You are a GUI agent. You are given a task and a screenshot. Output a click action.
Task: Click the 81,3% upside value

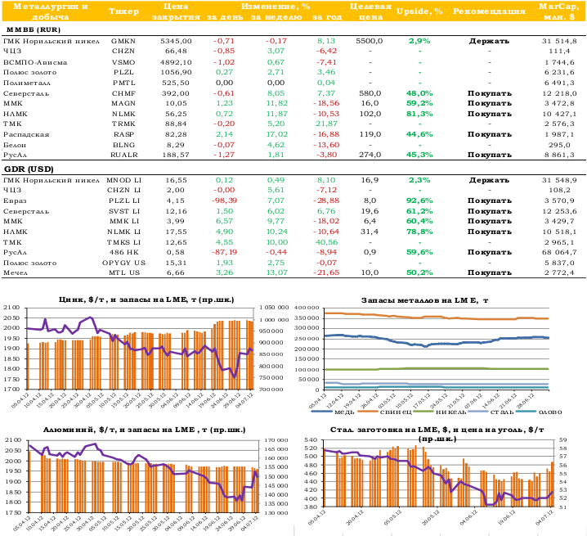click(x=419, y=114)
